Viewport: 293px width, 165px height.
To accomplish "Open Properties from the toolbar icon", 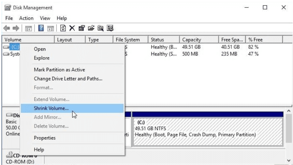I will coord(81,28).
